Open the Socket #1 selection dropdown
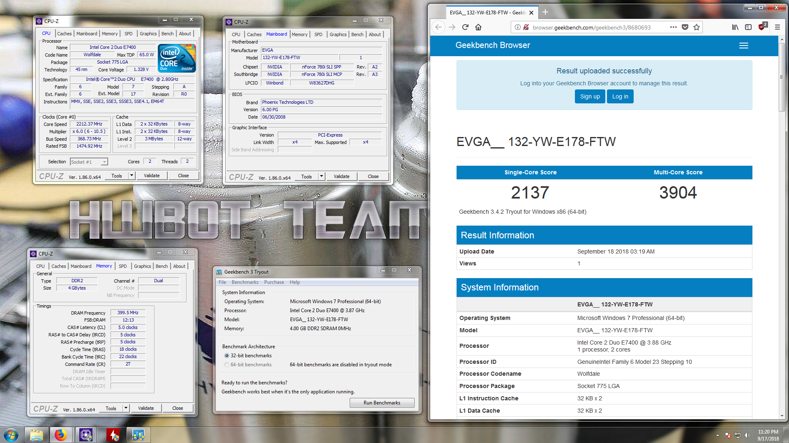Screen dimensions: 789x443 point(89,162)
